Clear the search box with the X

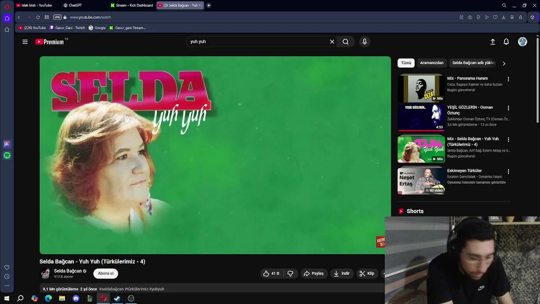tap(332, 42)
